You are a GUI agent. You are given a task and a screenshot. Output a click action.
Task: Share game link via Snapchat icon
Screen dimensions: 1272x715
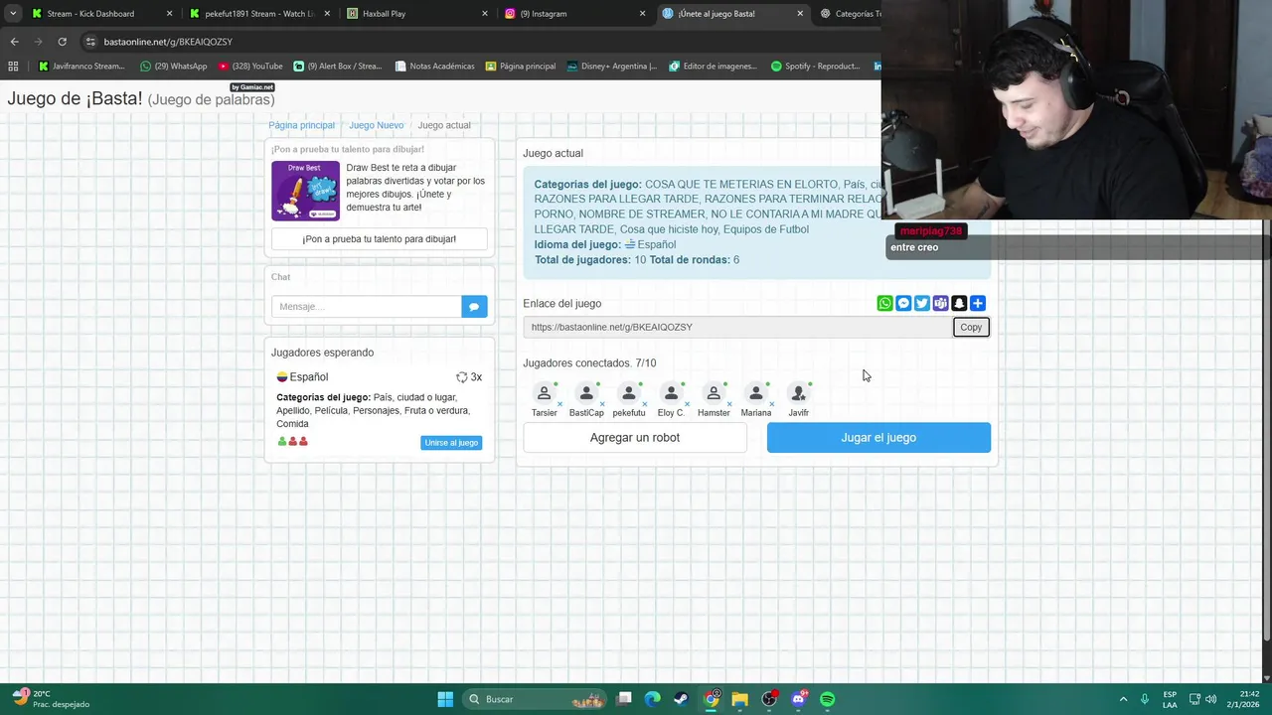(x=959, y=303)
